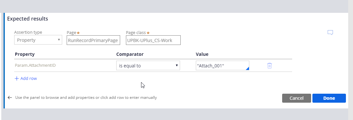Open the Assertion type dropdown
Image resolution: width=353 pixels, height=120 pixels.
(38, 40)
